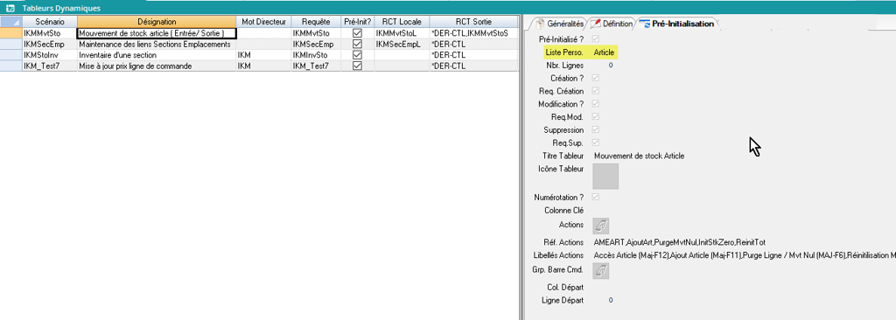Click the Pré-Init? column header
Viewport: 896px width, 320px height.
tap(358, 22)
